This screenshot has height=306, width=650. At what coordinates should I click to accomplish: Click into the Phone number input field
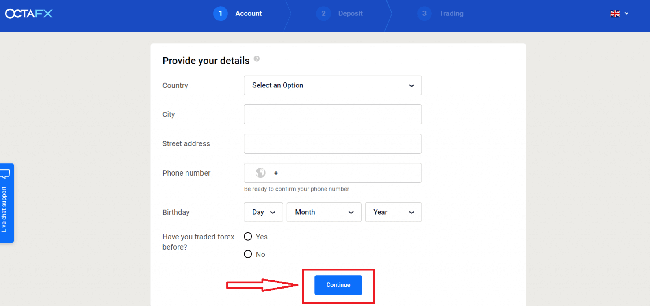tap(333, 173)
